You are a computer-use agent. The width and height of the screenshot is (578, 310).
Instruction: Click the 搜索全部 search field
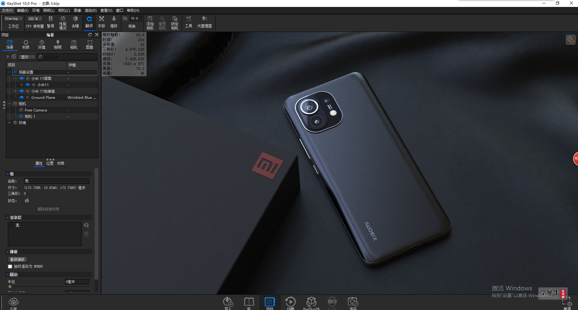(67, 57)
